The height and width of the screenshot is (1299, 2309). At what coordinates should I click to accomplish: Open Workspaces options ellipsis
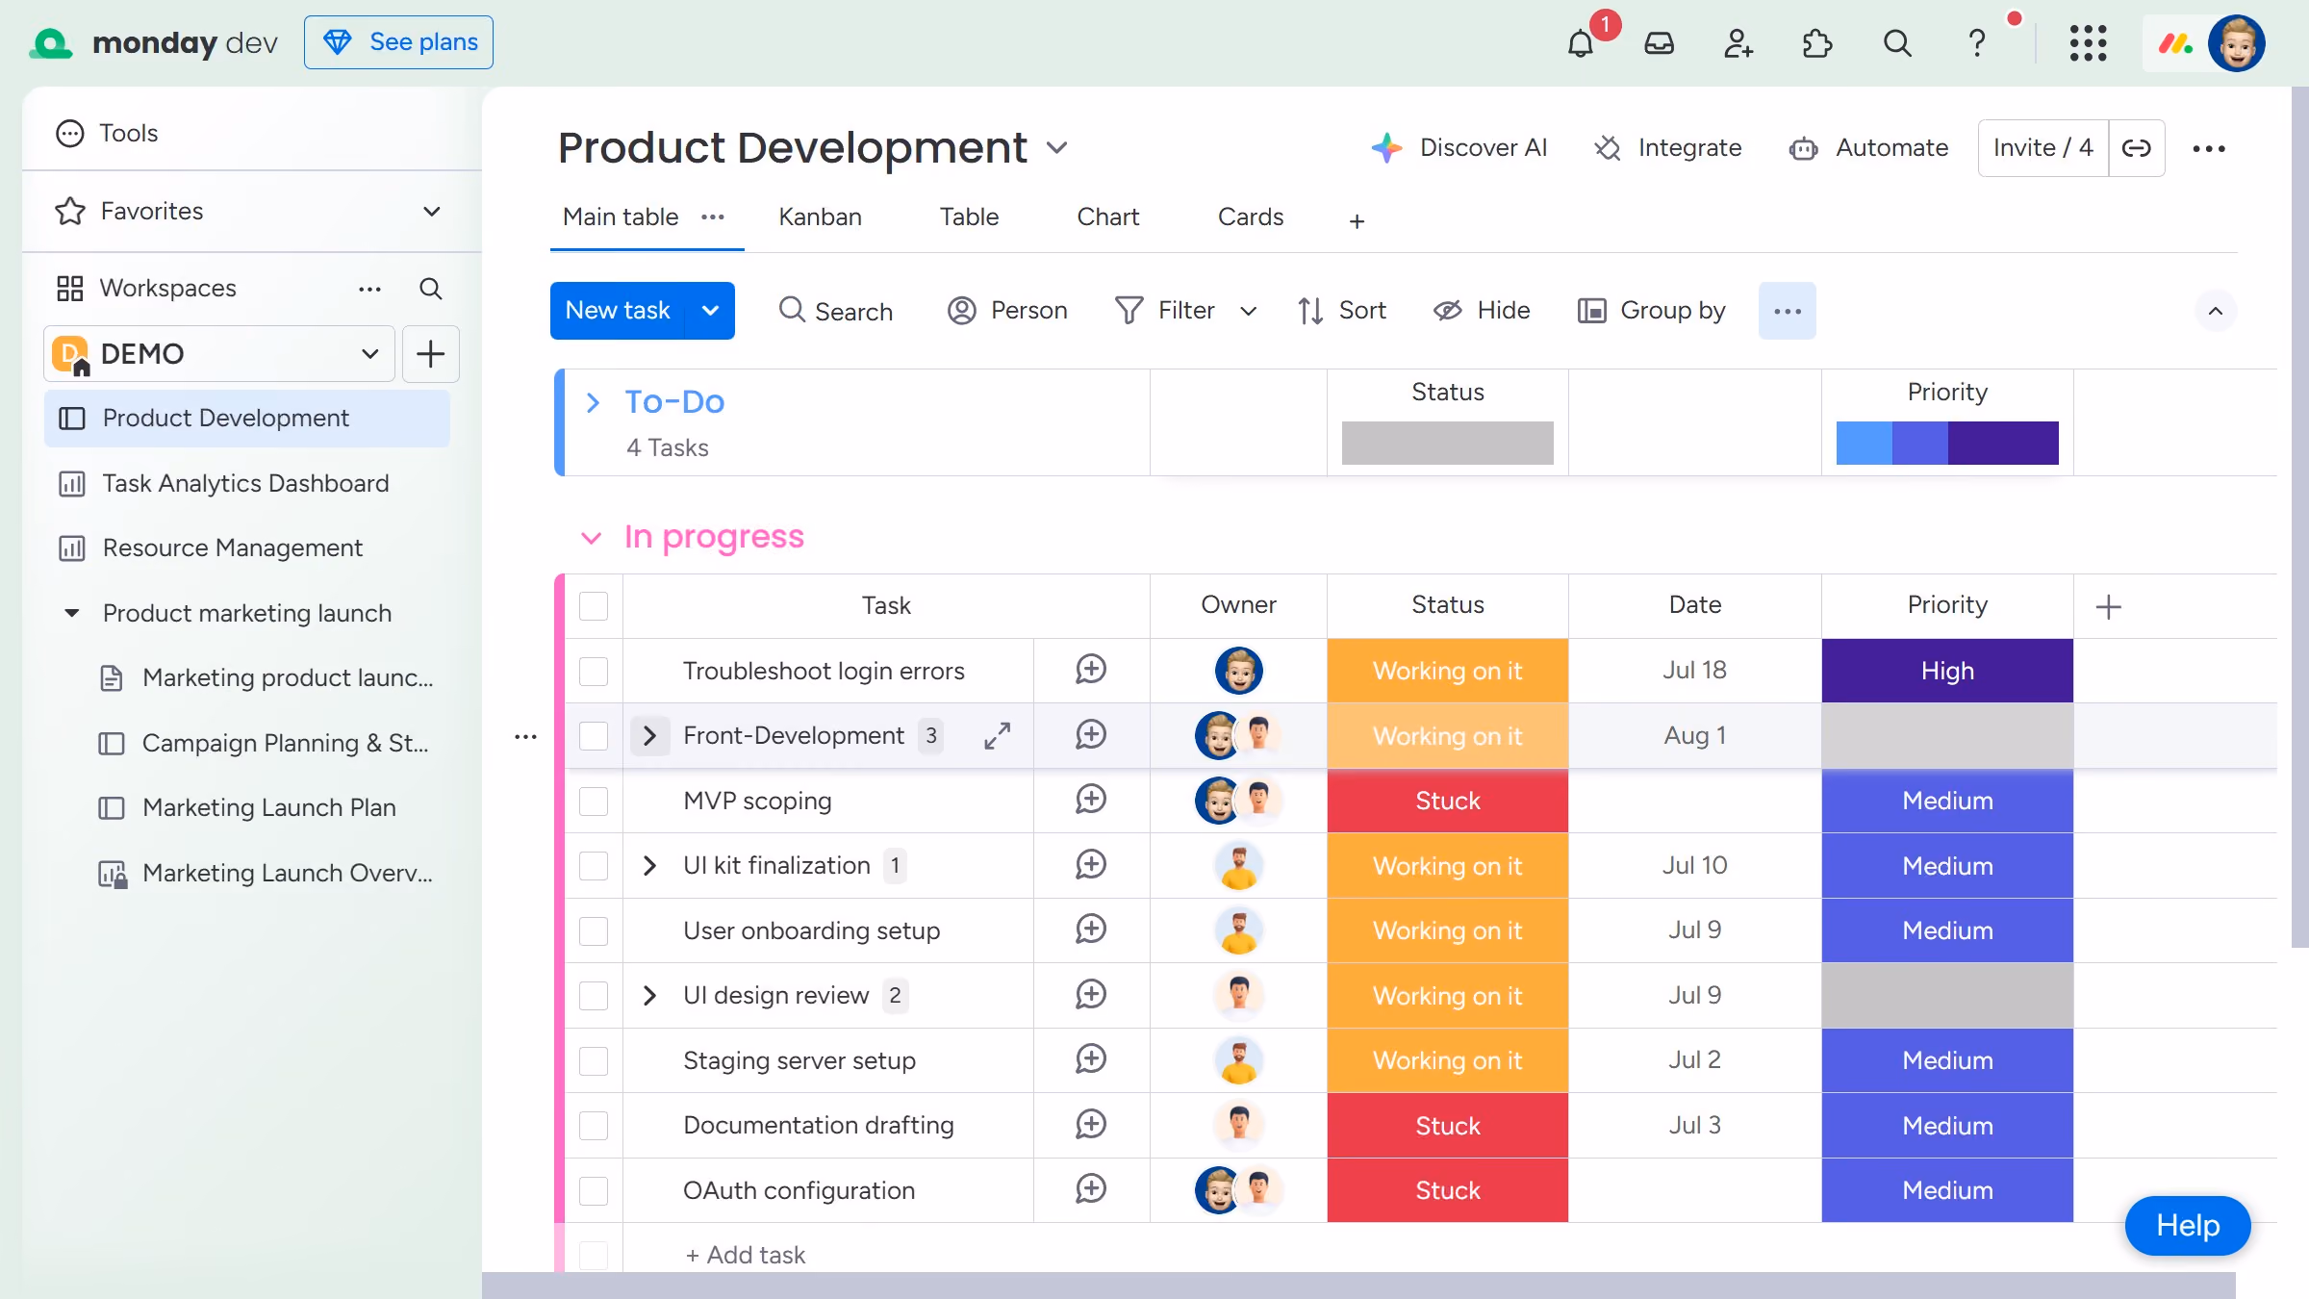370,289
